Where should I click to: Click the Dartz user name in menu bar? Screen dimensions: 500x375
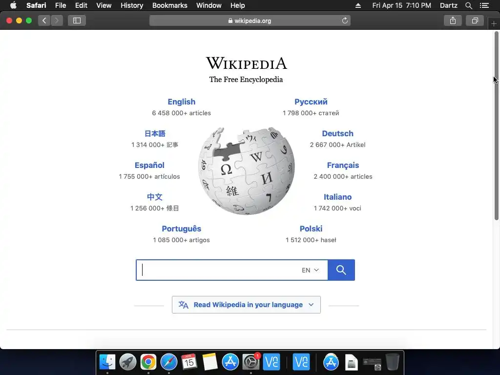449,5
